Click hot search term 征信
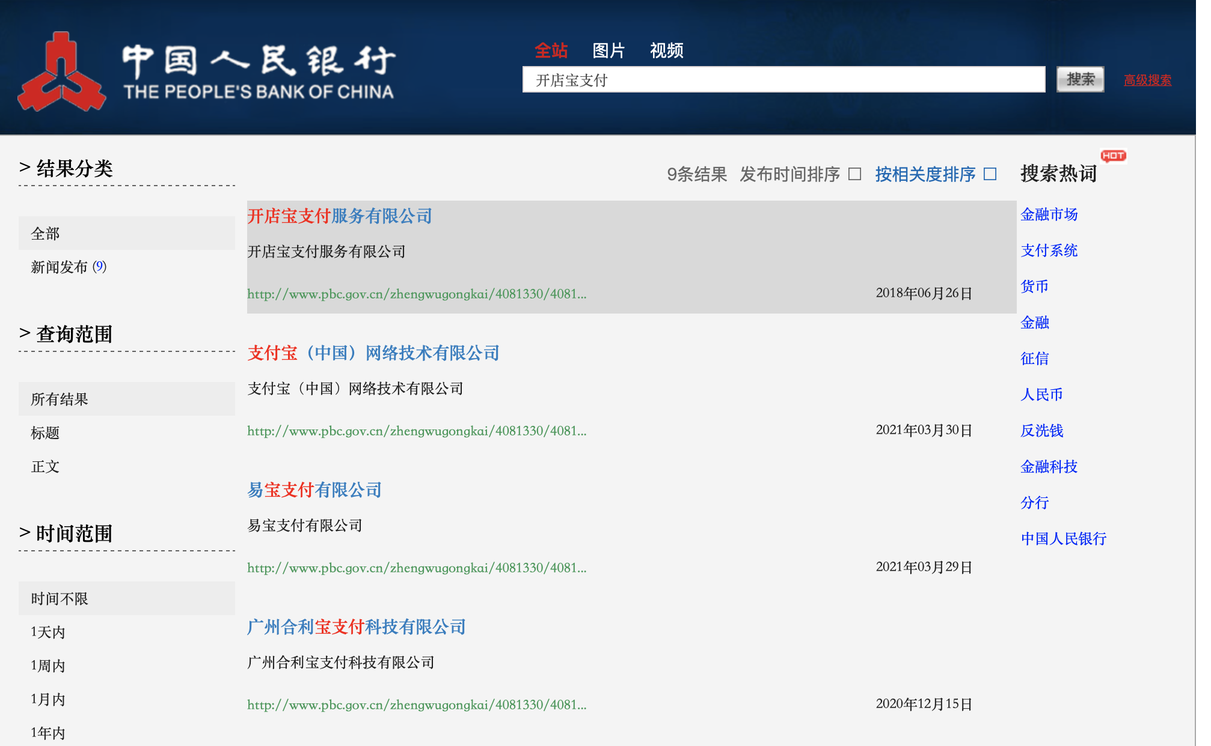This screenshot has height=746, width=1211. pos(1035,359)
